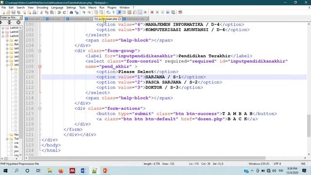Click the Close All documents toolbar icon
This screenshot has height=175, width=311.
29,12
